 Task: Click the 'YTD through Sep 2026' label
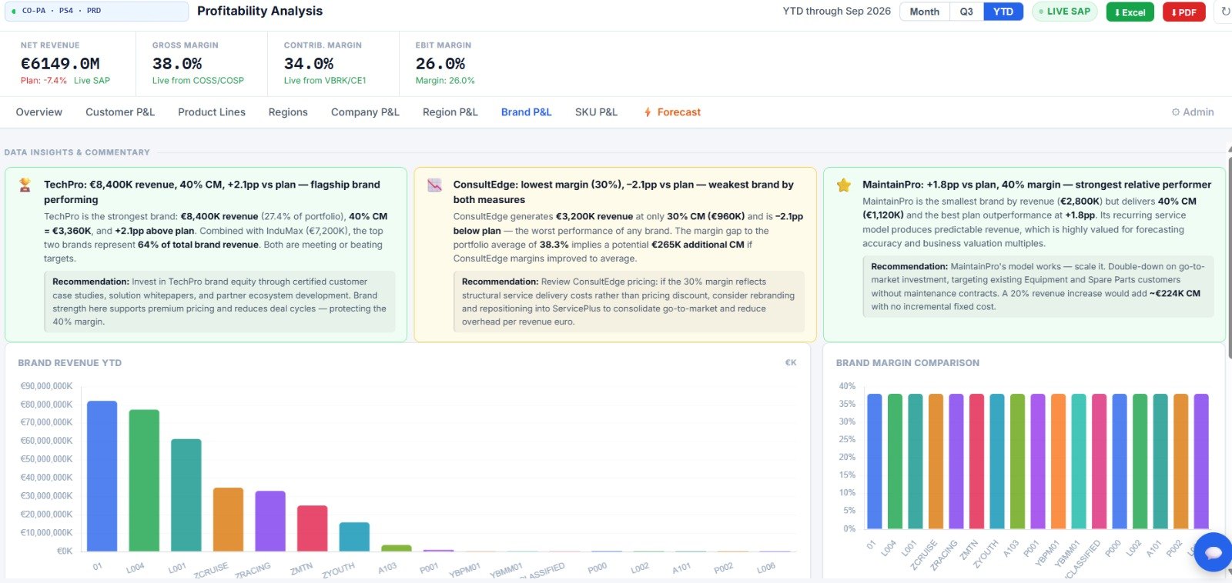pos(837,12)
